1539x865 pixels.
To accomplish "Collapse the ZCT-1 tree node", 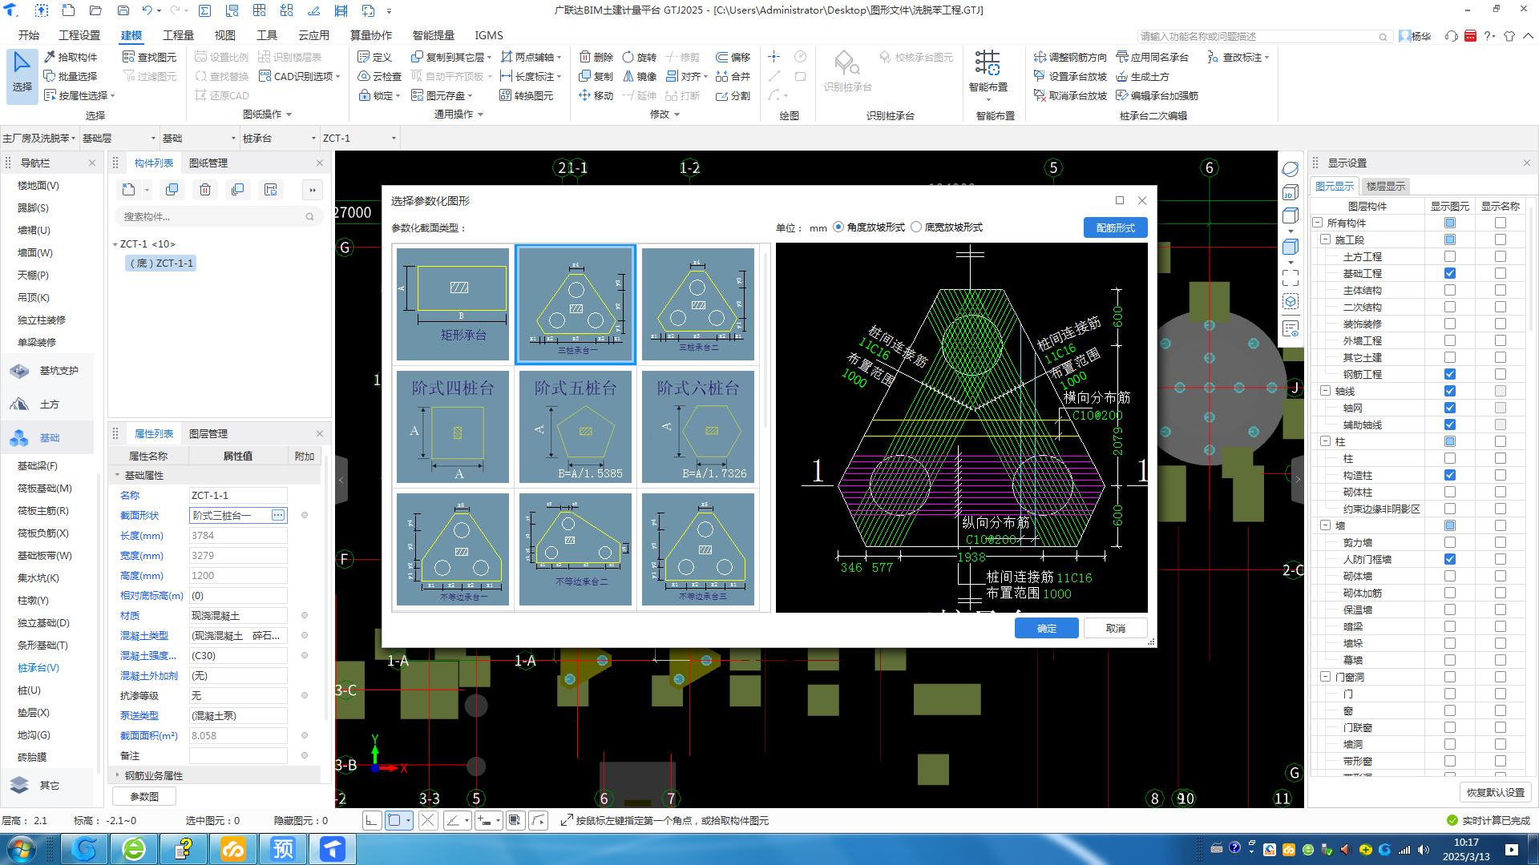I will point(115,244).
